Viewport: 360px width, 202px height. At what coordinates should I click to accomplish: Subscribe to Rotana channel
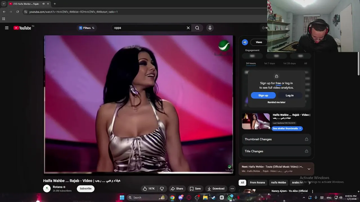point(85,189)
